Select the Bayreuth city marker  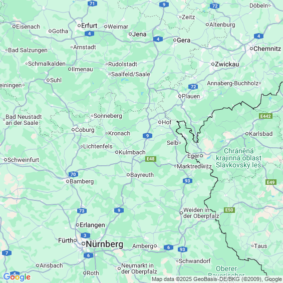tap(128, 175)
